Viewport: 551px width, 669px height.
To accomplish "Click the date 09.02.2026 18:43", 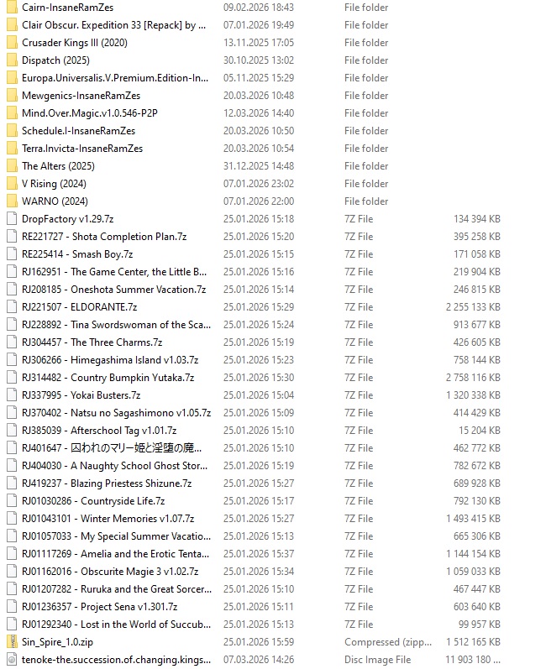I will tap(259, 8).
